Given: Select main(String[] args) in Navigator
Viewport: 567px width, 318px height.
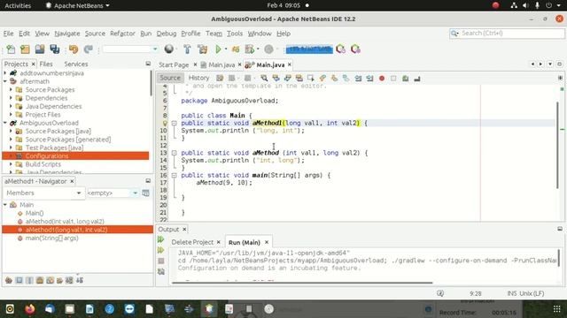Looking at the screenshot, I should click(x=51, y=238).
